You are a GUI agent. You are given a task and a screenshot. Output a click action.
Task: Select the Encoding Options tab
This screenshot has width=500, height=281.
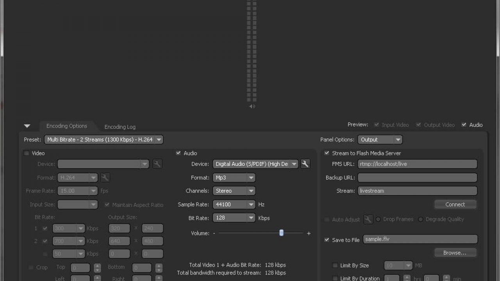(67, 126)
